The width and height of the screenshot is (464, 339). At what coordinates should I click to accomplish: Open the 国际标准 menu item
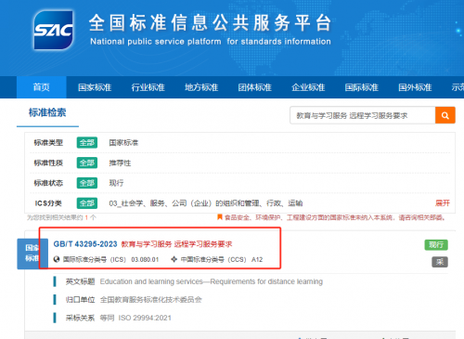[x=362, y=87]
